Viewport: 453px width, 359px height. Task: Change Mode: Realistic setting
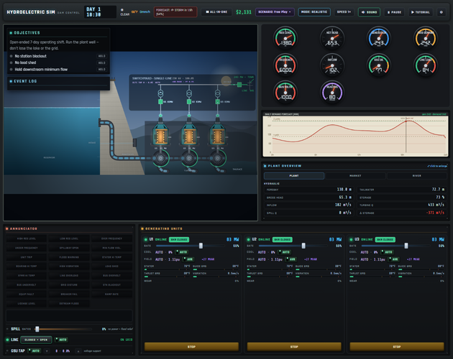click(314, 12)
